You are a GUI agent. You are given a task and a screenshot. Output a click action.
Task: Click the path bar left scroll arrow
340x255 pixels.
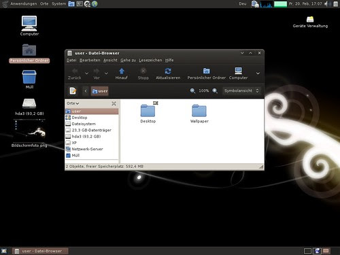point(86,91)
